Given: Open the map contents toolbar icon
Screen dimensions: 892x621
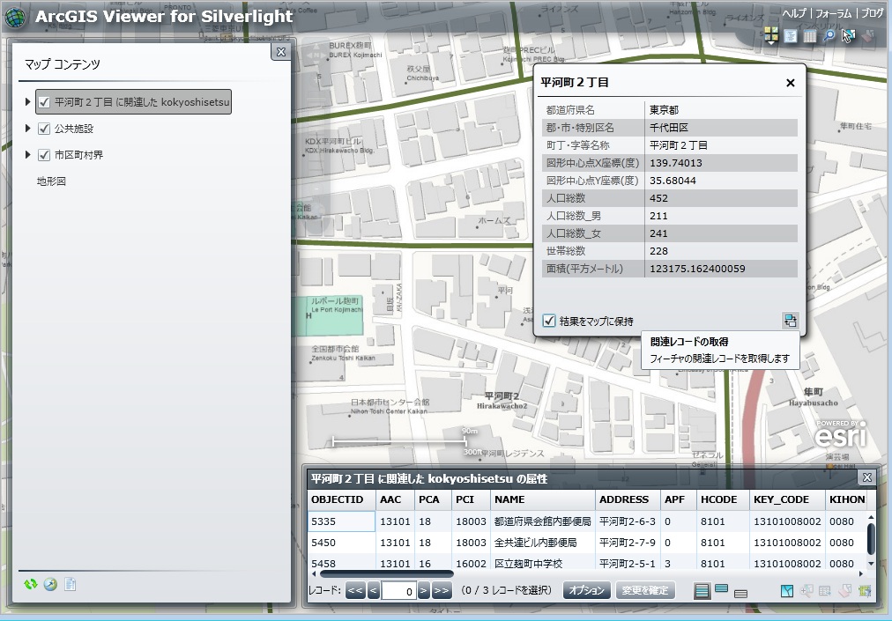Looking at the screenshot, I should 791,36.
